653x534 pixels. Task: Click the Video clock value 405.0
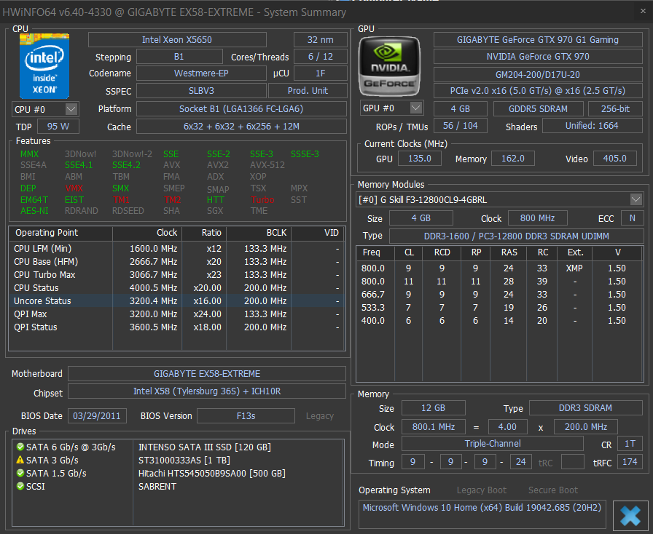614,159
